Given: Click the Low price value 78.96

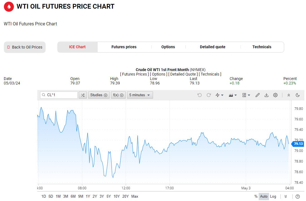Looking at the screenshot, I should (155, 83).
